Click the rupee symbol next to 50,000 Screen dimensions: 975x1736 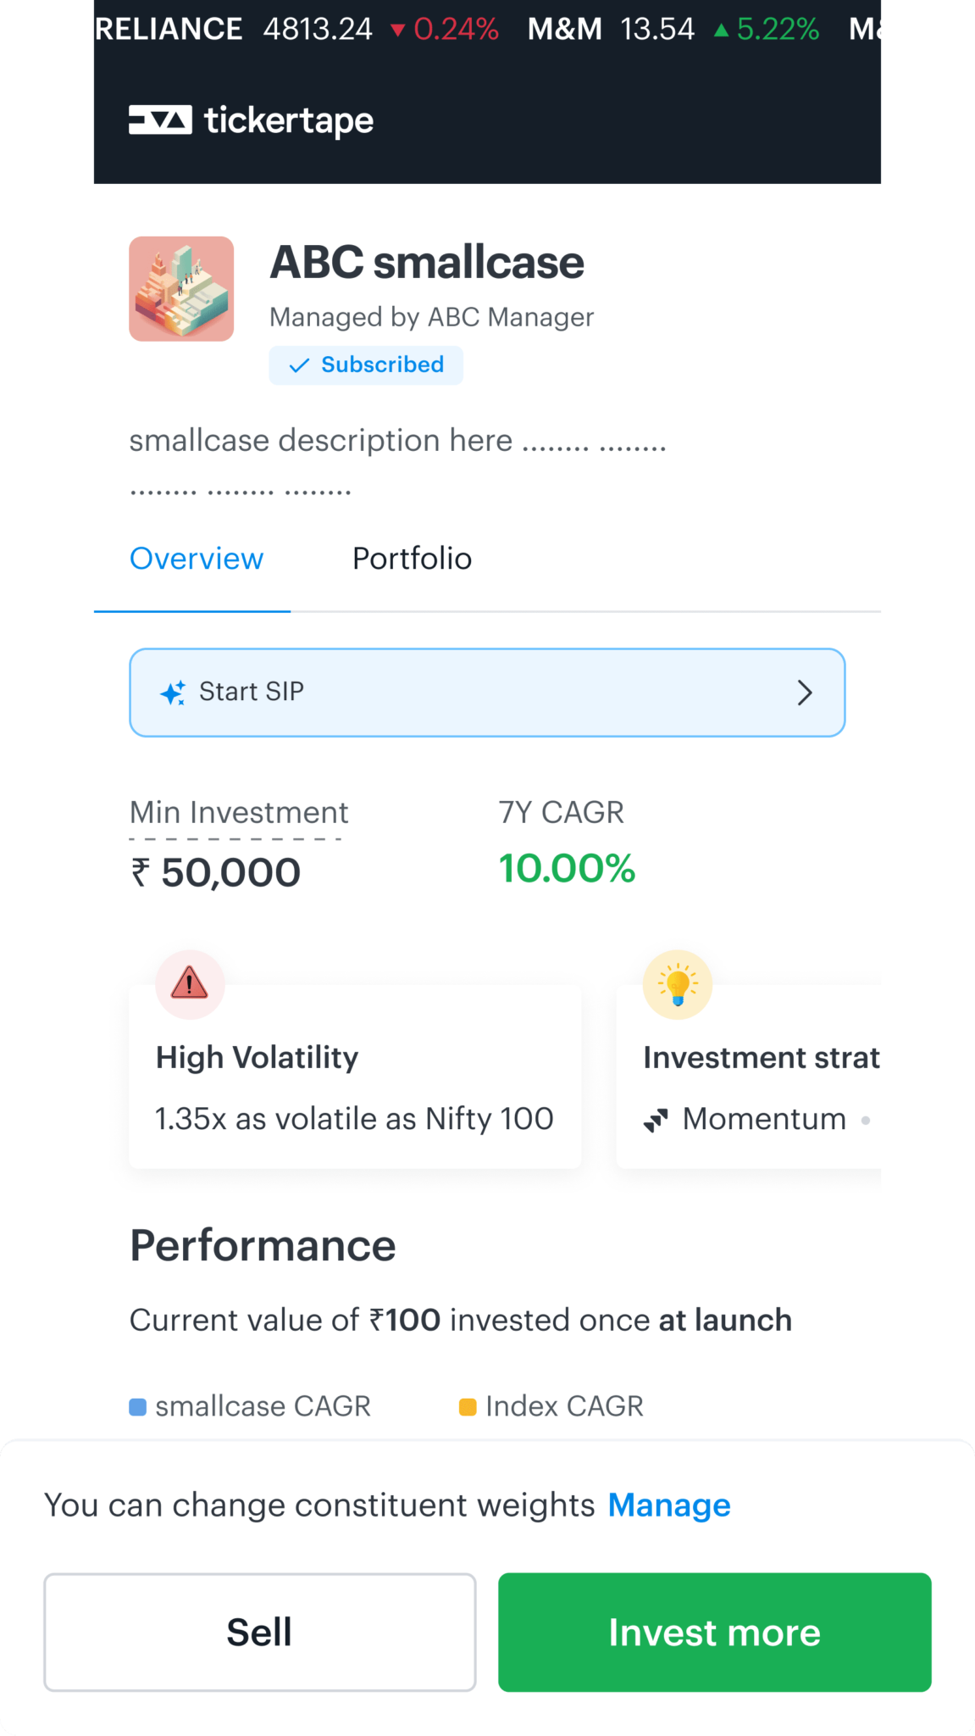pyautogui.click(x=141, y=872)
